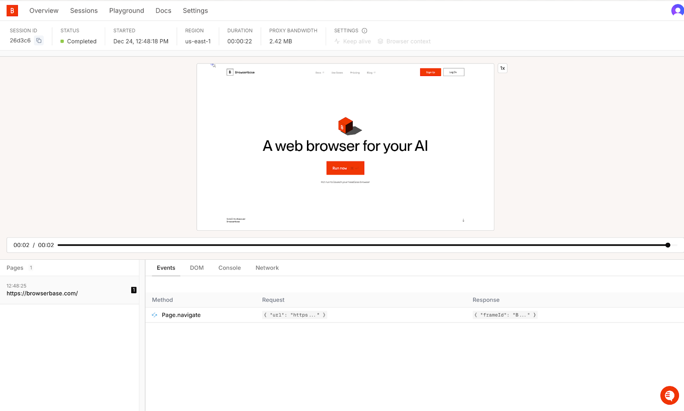The image size is (684, 411).
Task: Select the https://browserbase.com/ page entry
Action: [69, 290]
